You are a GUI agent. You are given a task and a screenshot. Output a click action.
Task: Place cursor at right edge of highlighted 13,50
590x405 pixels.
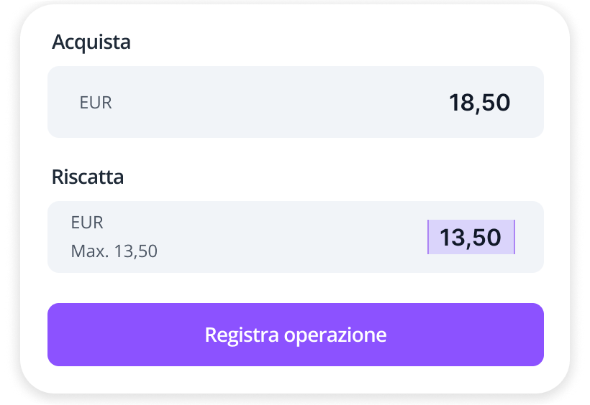pyautogui.click(x=513, y=237)
